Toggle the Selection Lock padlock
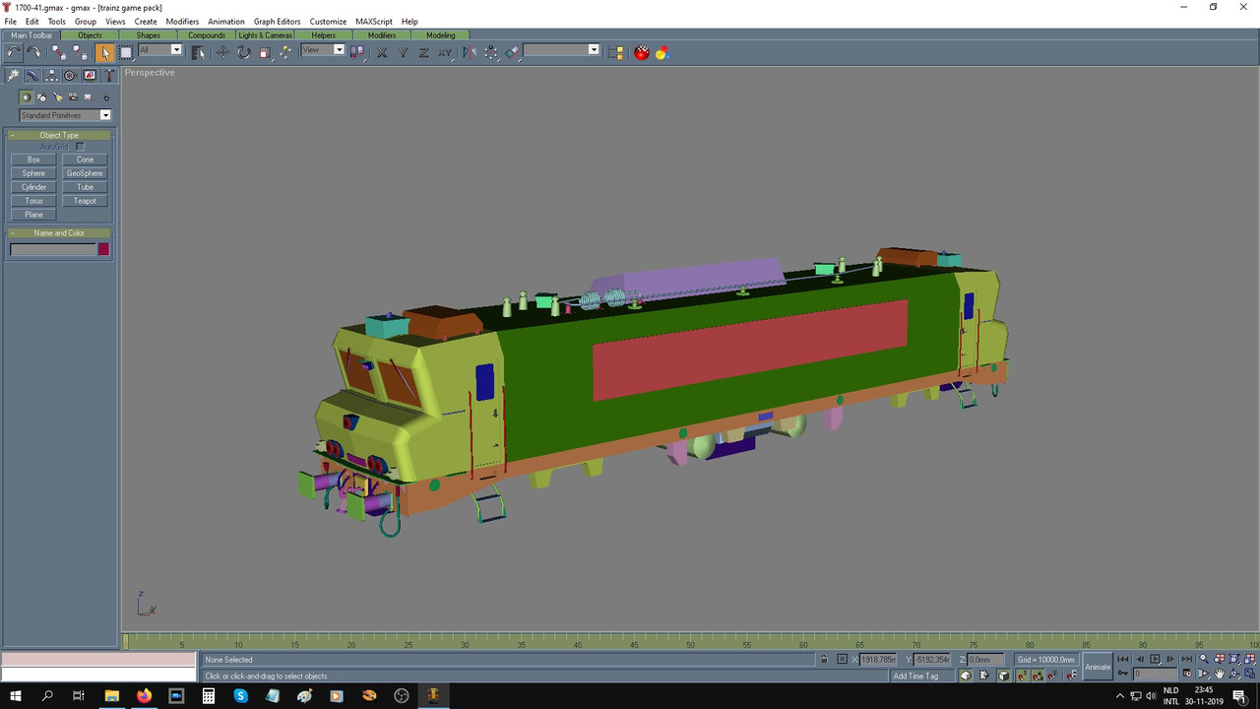Image resolution: width=1260 pixels, height=709 pixels. [x=824, y=659]
